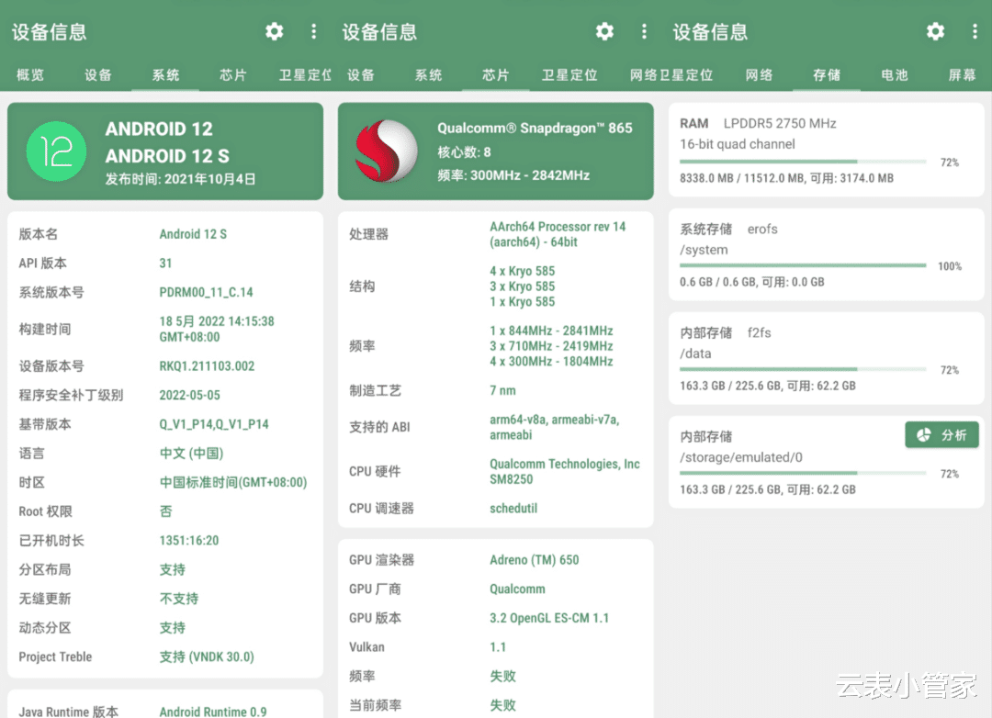Select 存储 tab in right panel

click(x=827, y=75)
